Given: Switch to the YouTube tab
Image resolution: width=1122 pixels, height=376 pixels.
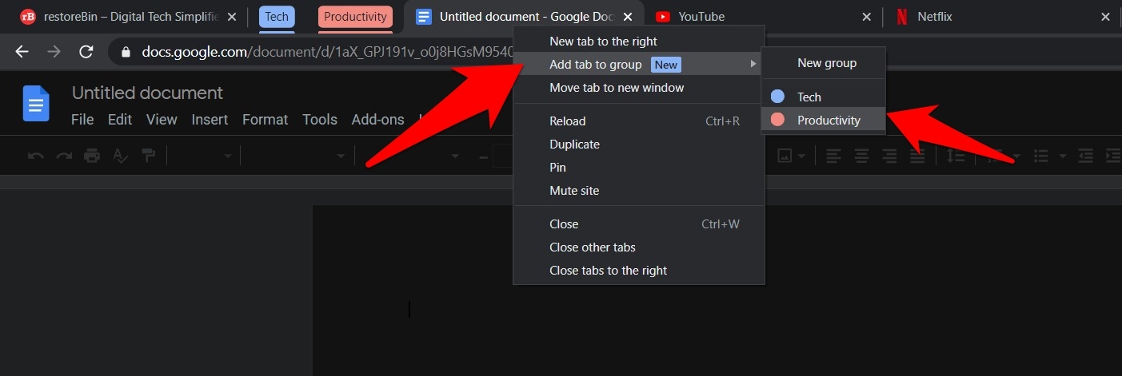Looking at the screenshot, I should [x=701, y=17].
